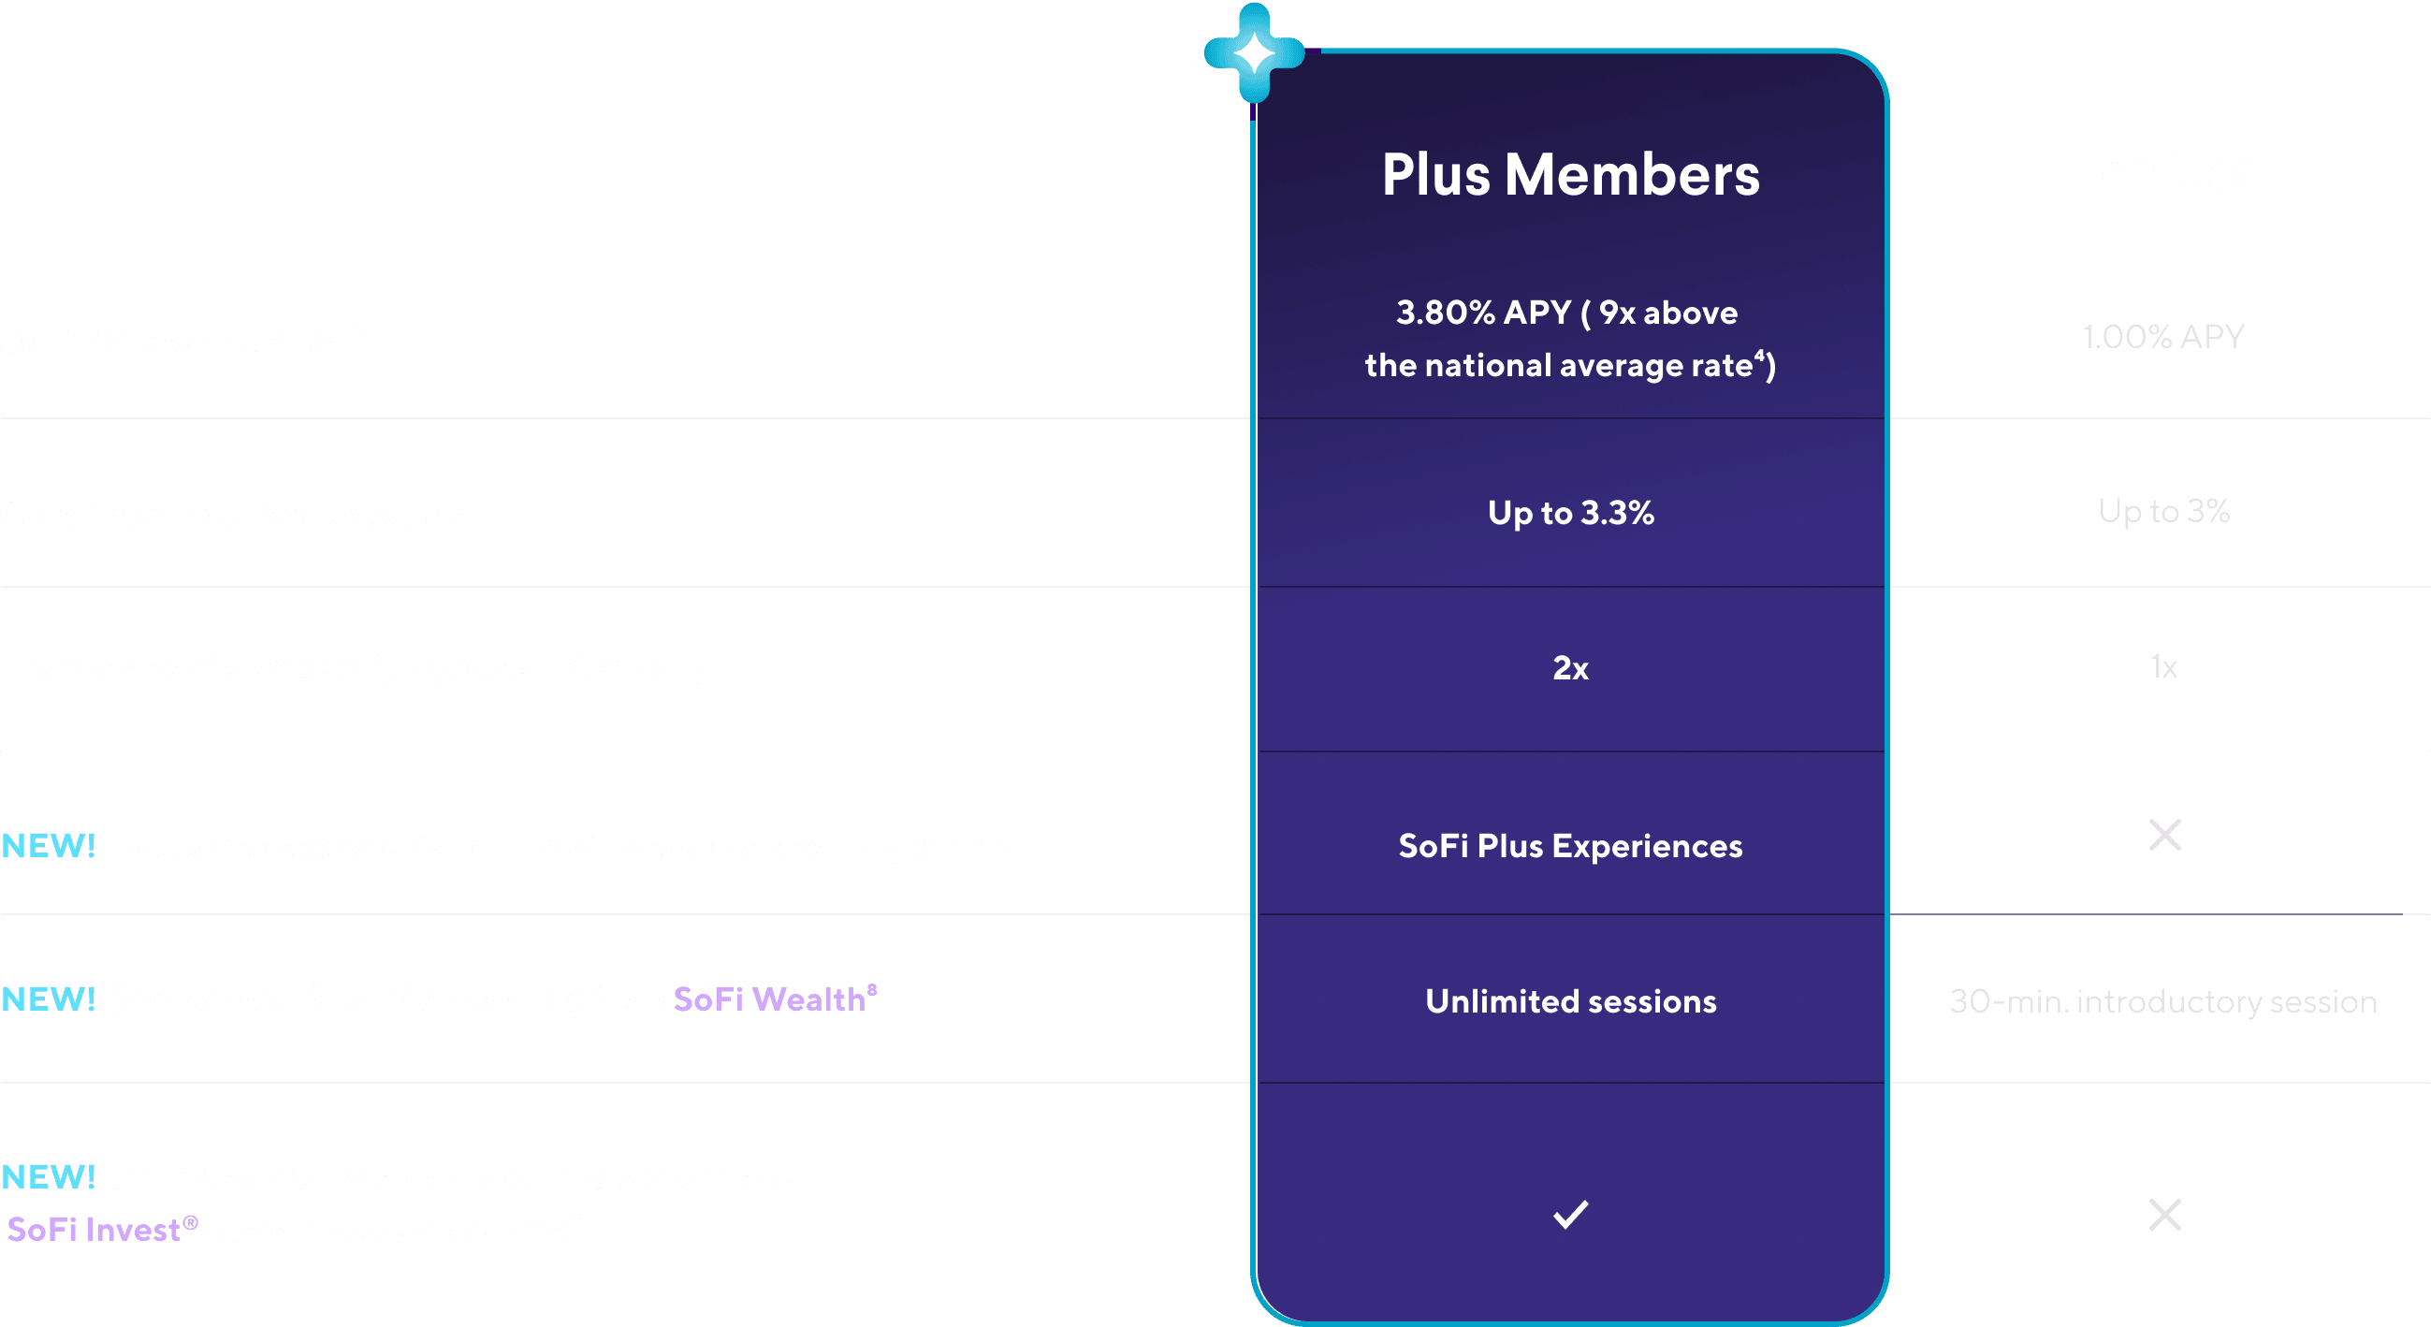Click the NEW! badge above SoFi Invest
The height and width of the screenshot is (1327, 2431).
(x=49, y=1176)
